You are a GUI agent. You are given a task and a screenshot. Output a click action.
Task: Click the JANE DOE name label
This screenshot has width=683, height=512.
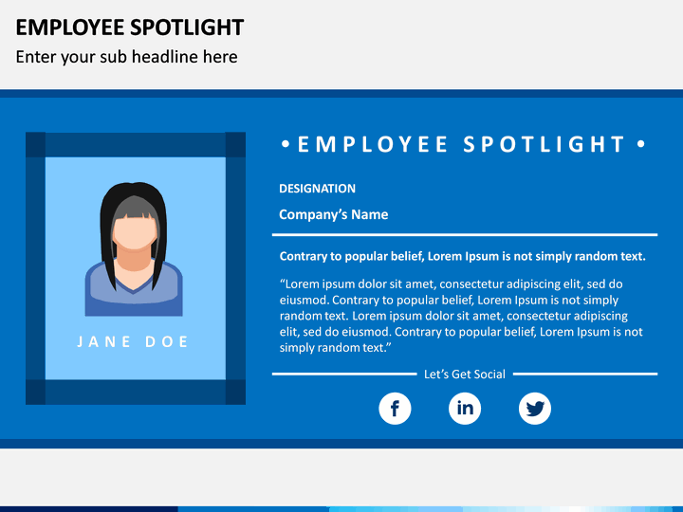coord(133,341)
